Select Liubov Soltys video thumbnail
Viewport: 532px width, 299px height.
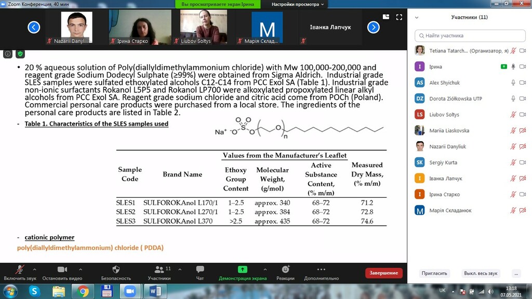(x=203, y=27)
